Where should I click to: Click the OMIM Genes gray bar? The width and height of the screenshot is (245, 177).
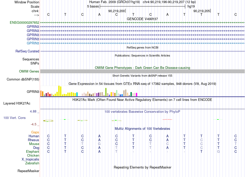pyautogui.click(x=142, y=71)
